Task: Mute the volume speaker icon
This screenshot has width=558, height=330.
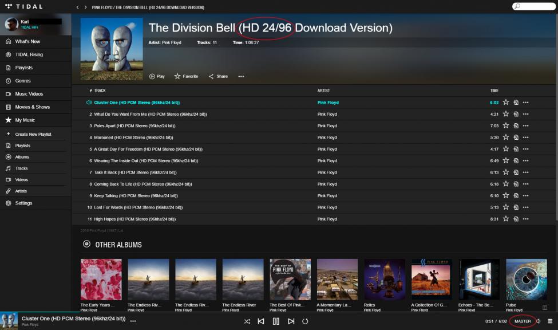Action: (539, 321)
